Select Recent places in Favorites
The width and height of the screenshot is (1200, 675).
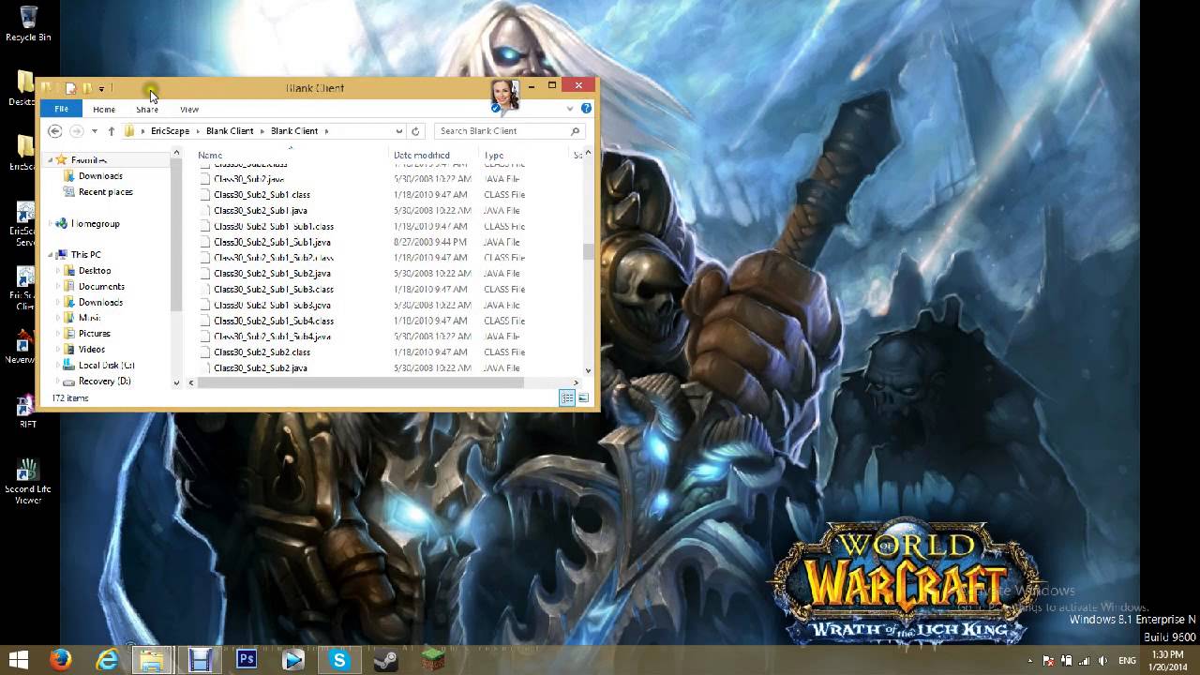point(106,192)
